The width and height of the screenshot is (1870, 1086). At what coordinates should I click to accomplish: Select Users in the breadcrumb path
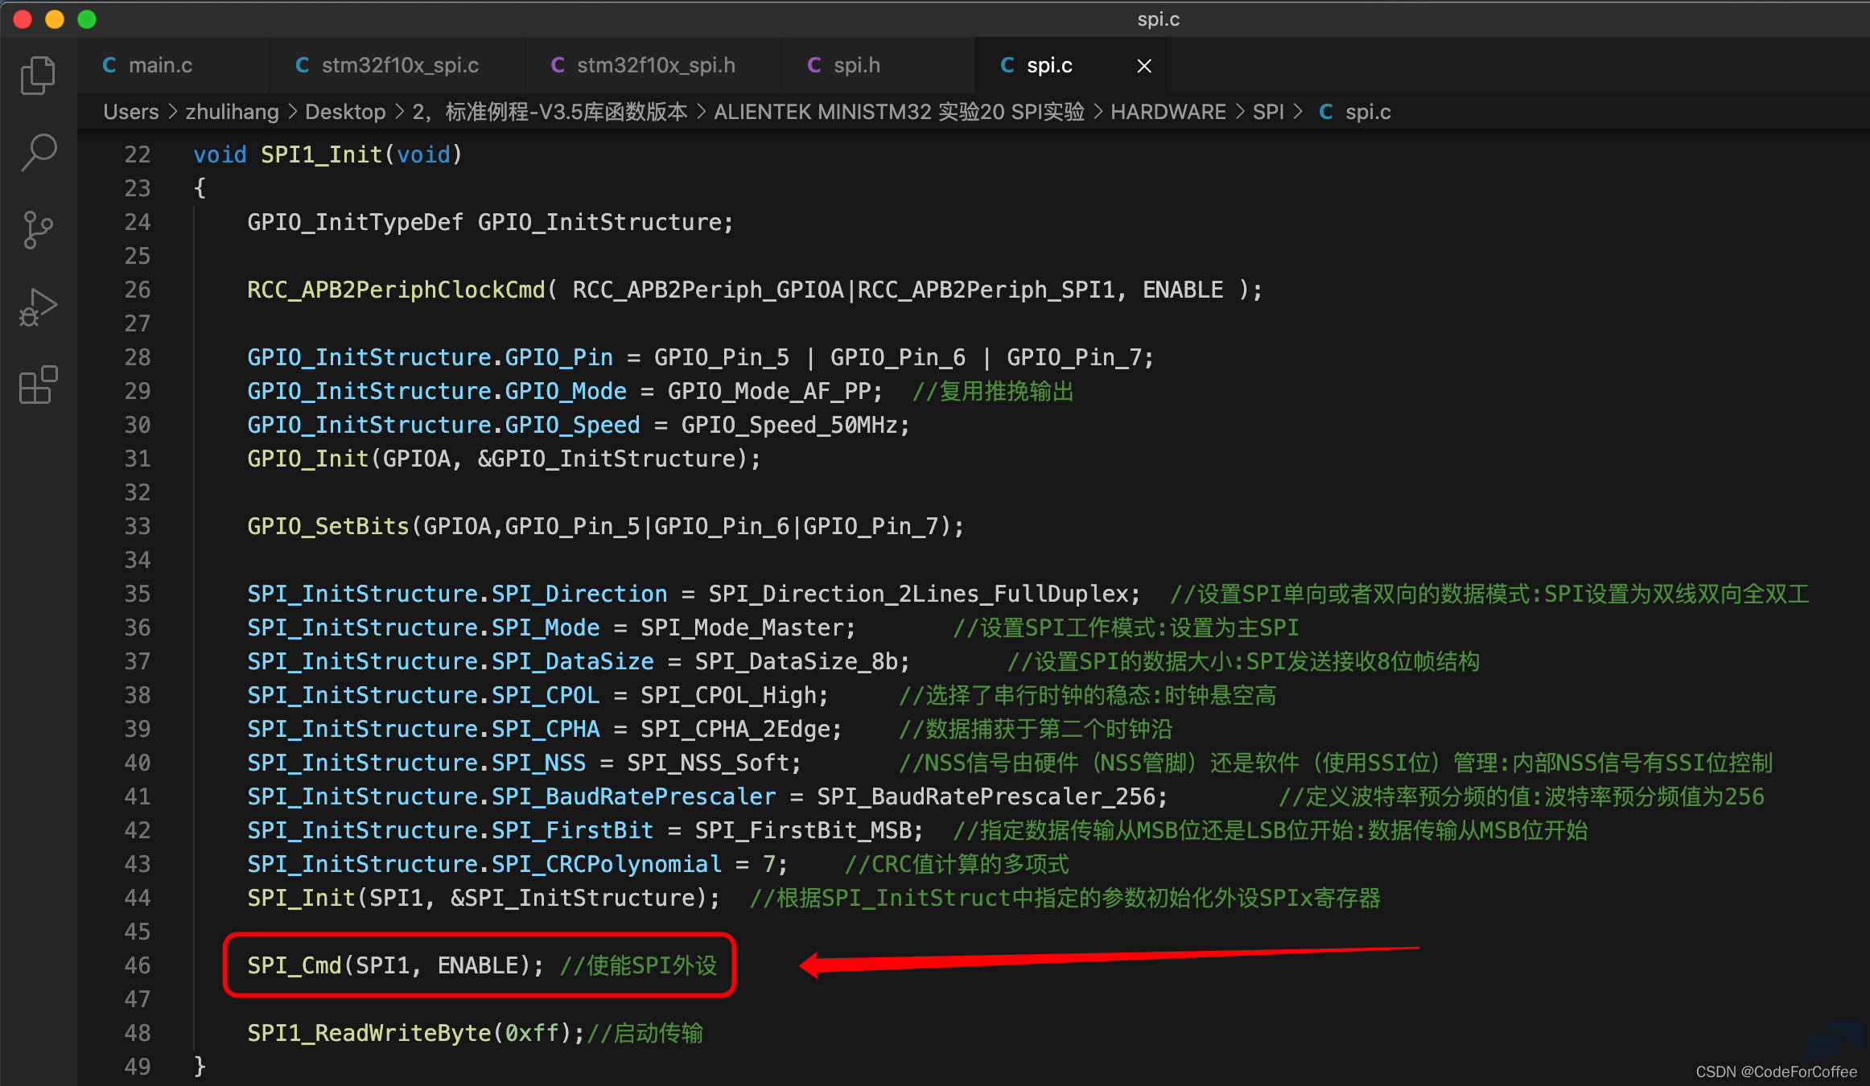tap(131, 112)
